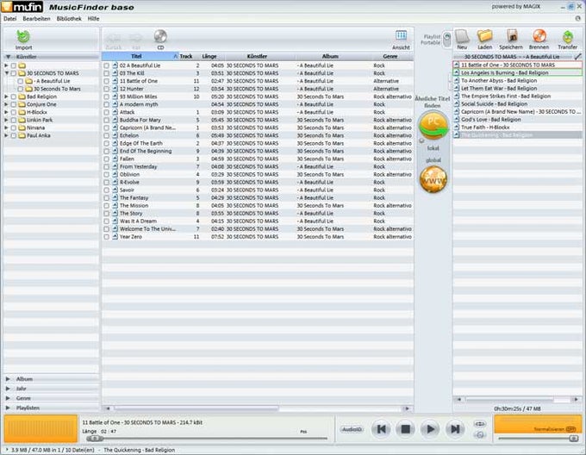Load a playlist with Laden icon
The image size is (586, 455).
(x=484, y=36)
